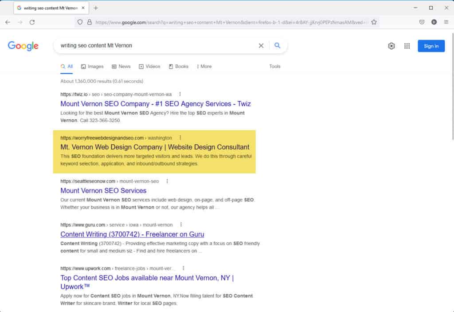454x312 pixels.
Task: Click the padlock site security icon
Action: tap(90, 22)
